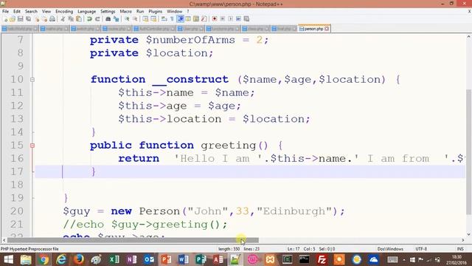The width and height of the screenshot is (472, 266).
Task: Open Find with the binoculars icon
Action: (108, 18)
